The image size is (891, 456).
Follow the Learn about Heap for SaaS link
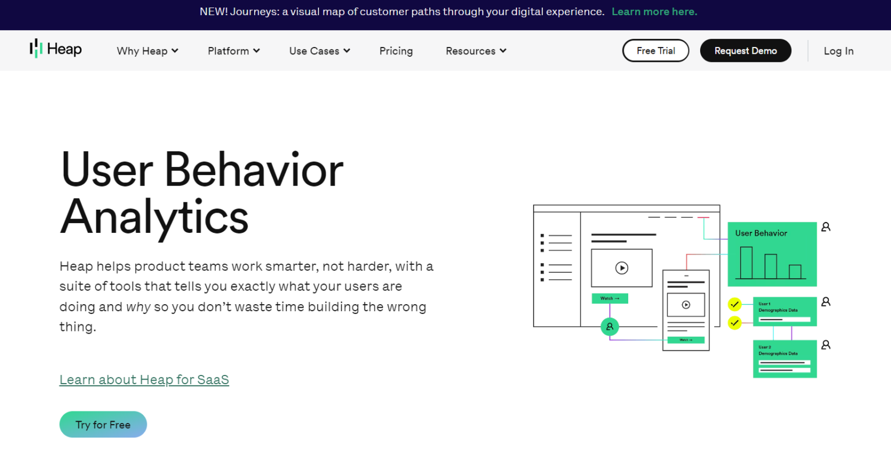144,380
